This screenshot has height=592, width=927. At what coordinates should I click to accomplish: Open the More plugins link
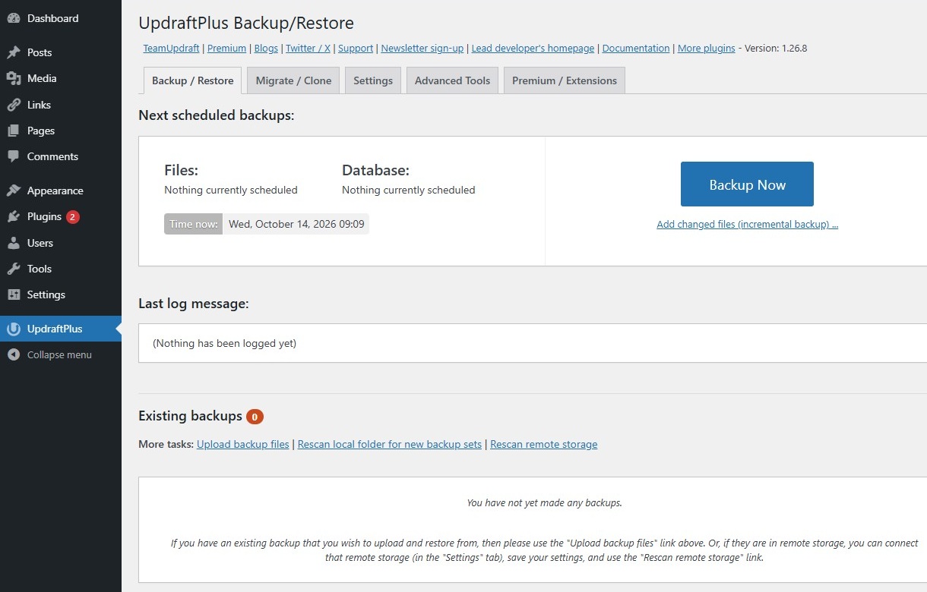tap(706, 48)
